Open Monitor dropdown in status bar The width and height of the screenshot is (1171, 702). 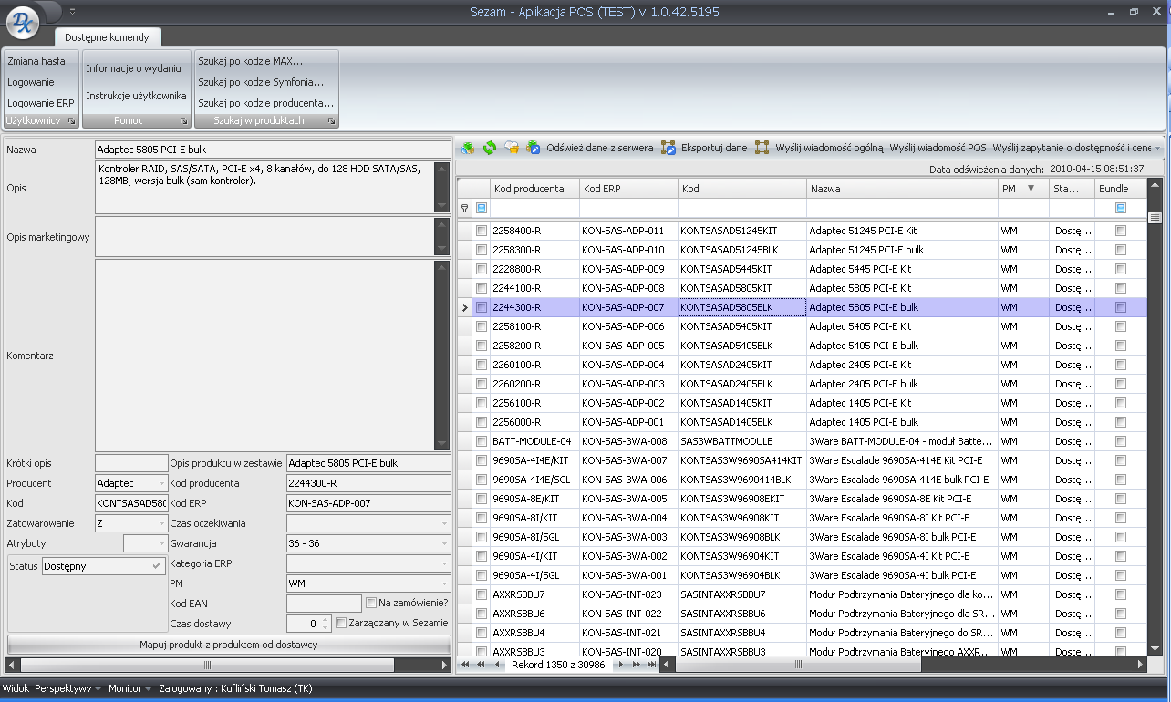pyautogui.click(x=130, y=688)
